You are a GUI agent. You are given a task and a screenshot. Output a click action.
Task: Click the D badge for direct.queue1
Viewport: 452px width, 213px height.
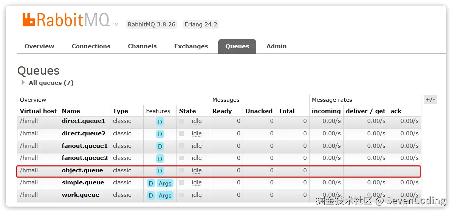(160, 122)
